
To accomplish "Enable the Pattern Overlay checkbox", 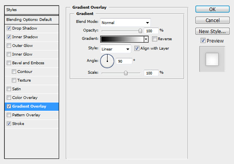I will [x=9, y=115].
